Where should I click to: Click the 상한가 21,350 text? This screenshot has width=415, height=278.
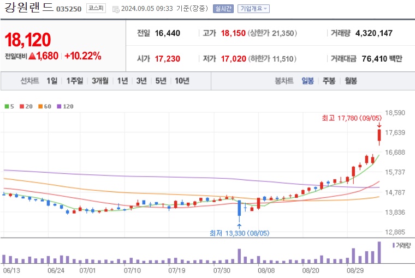272,33
